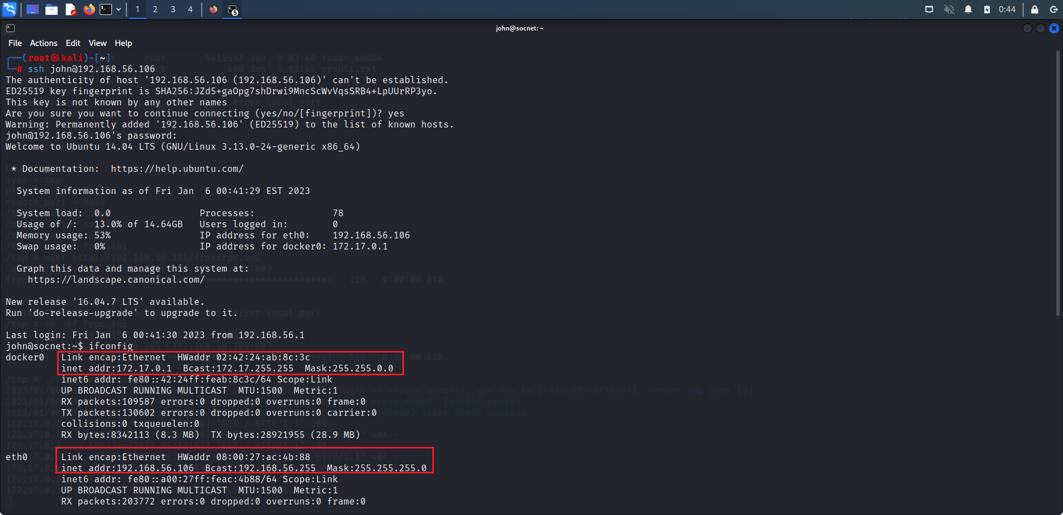Select the grouped terminal windows taskbar button

click(233, 9)
